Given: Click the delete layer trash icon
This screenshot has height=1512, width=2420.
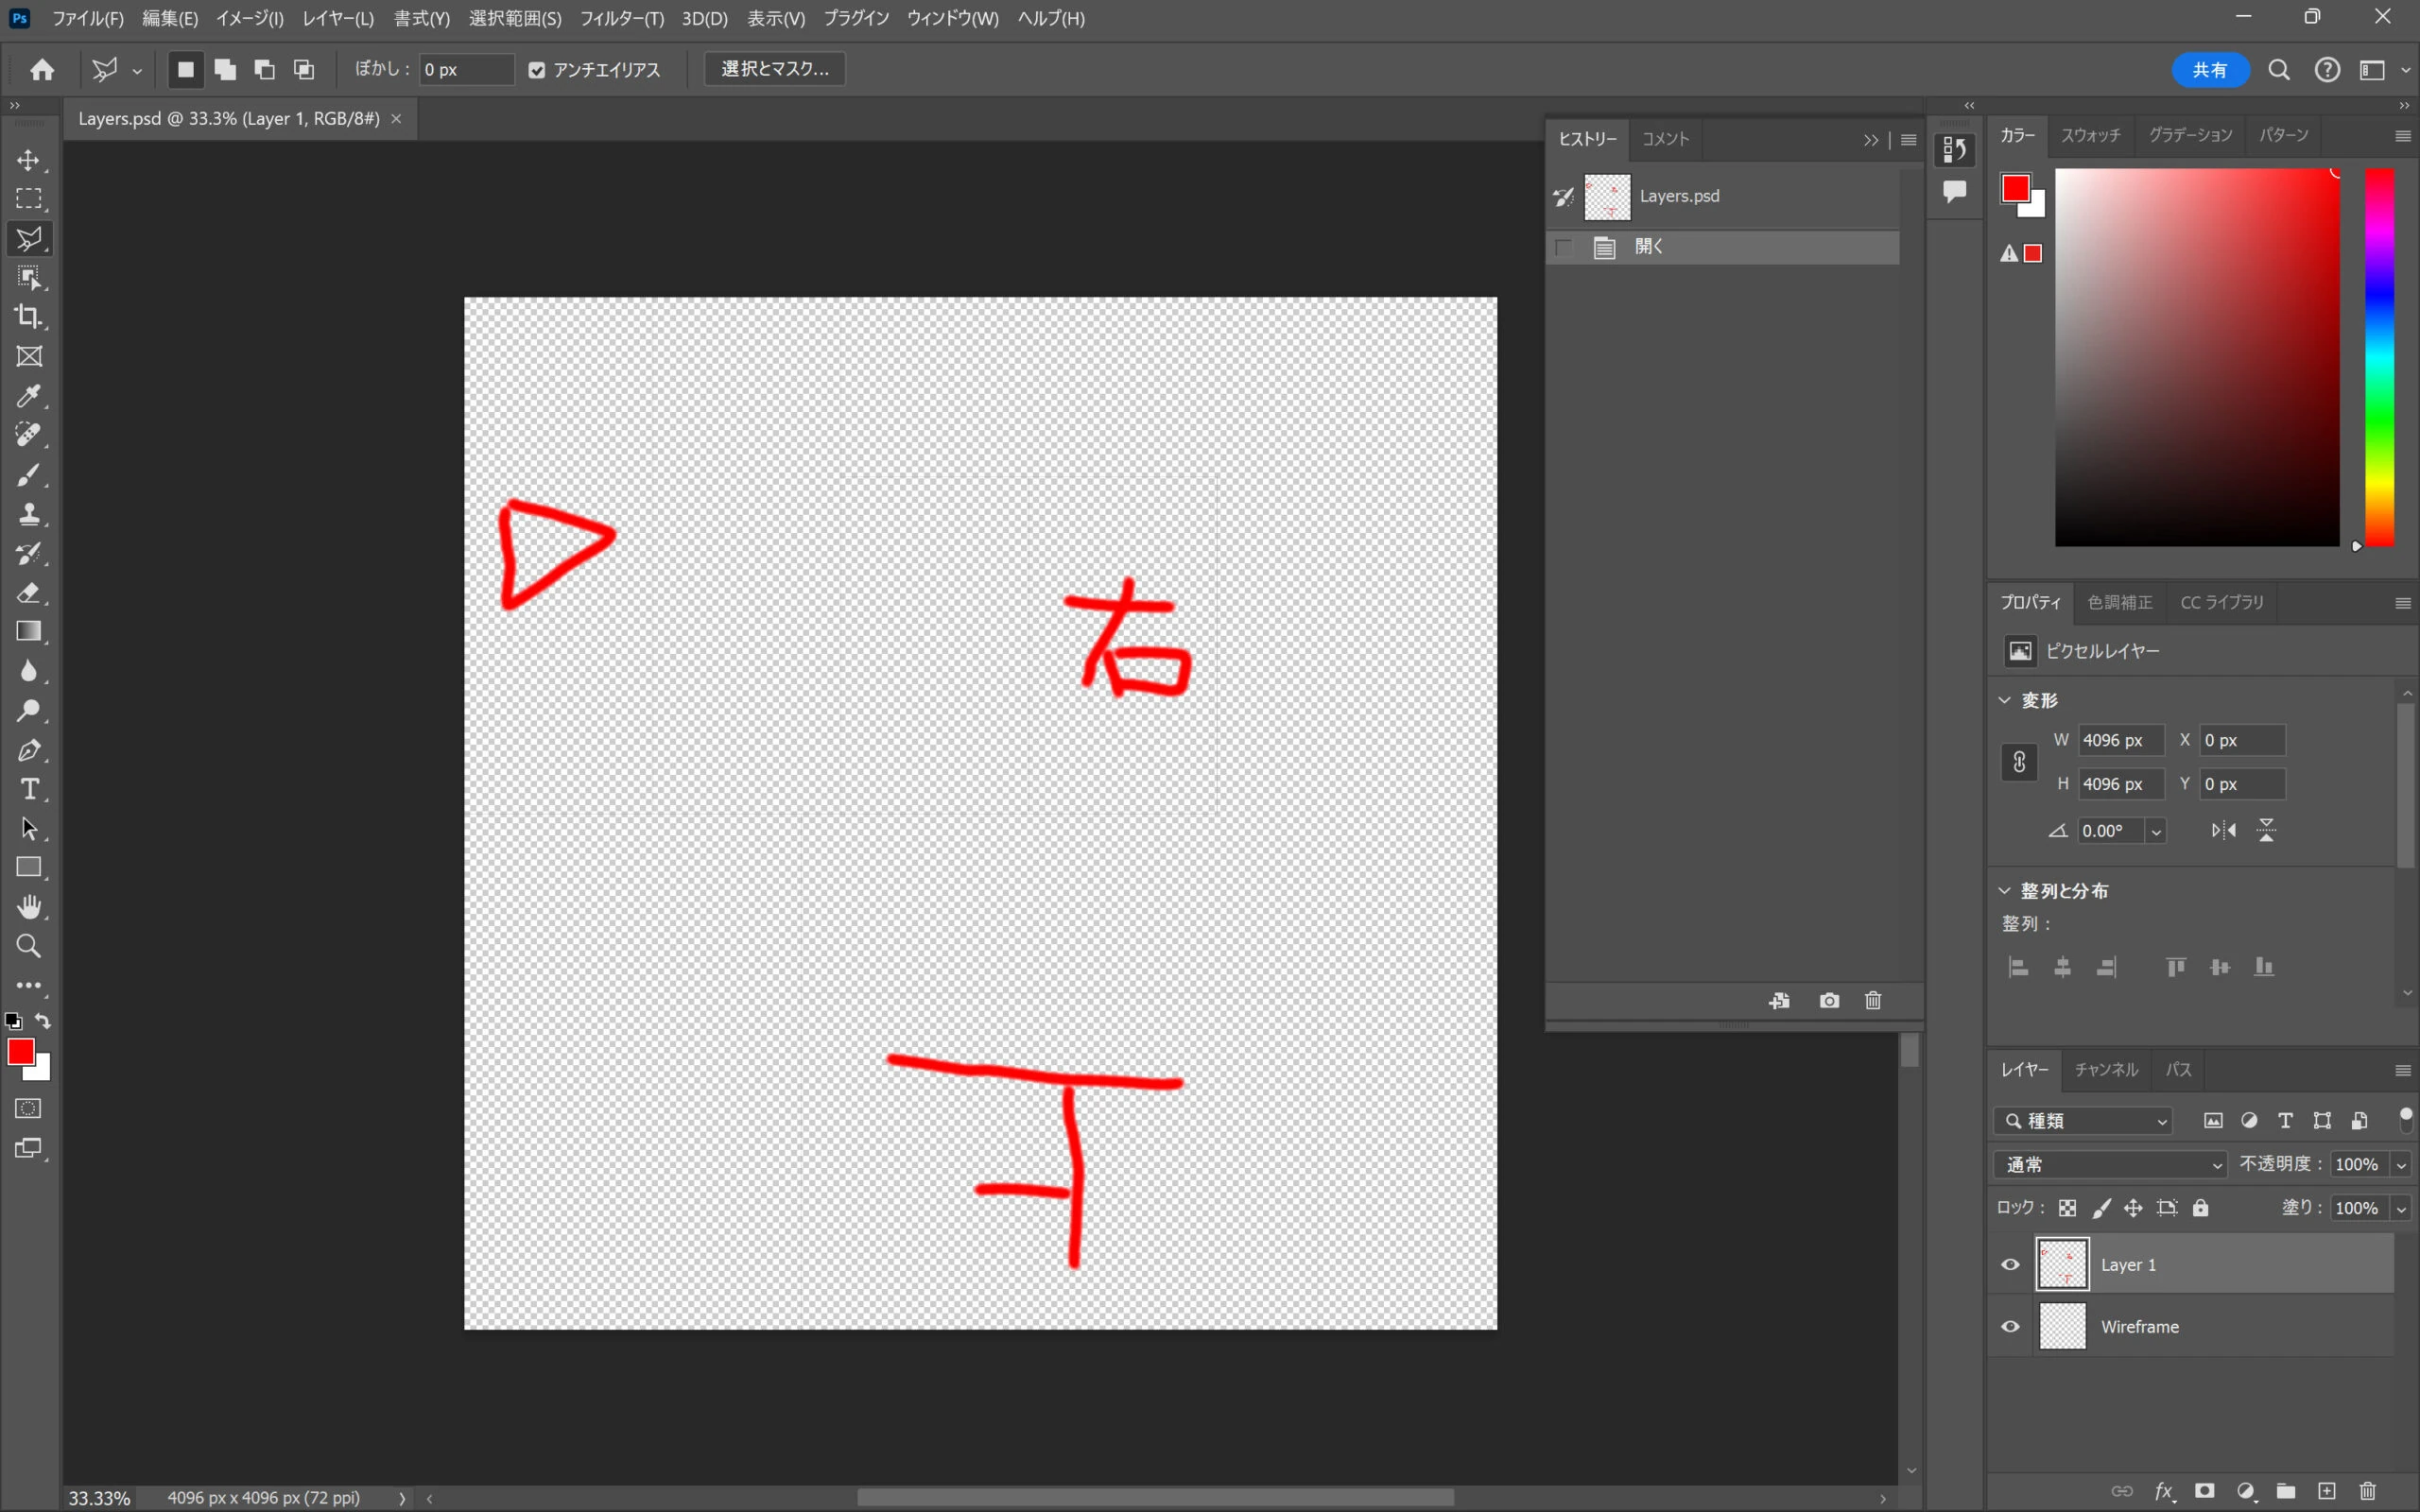Looking at the screenshot, I should (x=2367, y=1491).
